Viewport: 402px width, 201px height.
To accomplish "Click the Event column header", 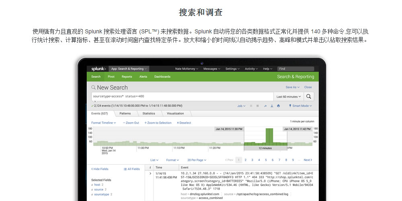I will point(185,167).
